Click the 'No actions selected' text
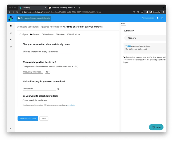The image size is (173, 141). point(136,49)
